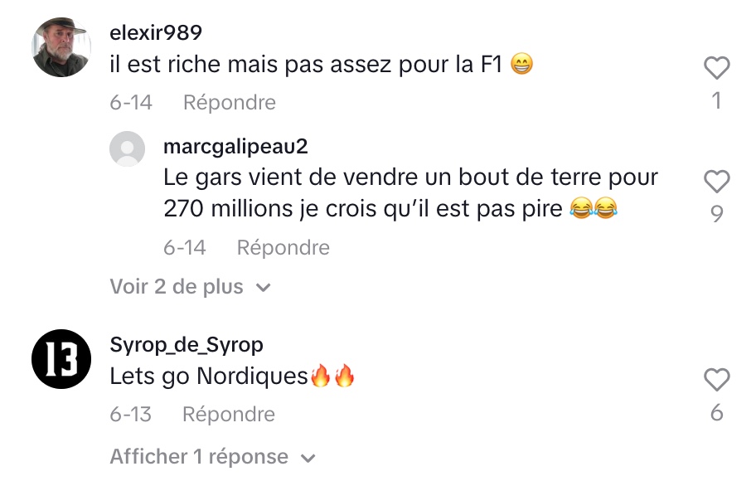Like the "Lets go Nordiques" comment

716,379
